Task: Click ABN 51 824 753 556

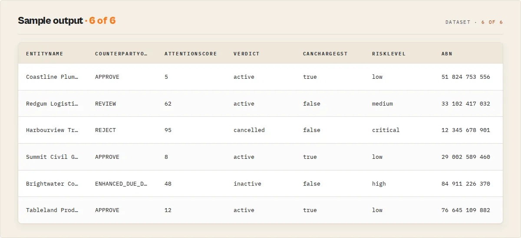Action: 466,77
